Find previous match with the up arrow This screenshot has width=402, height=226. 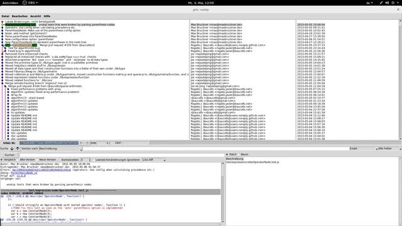click(x=18, y=148)
